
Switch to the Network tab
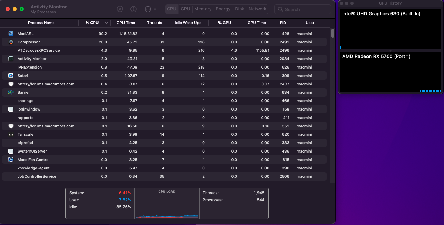pos(257,9)
